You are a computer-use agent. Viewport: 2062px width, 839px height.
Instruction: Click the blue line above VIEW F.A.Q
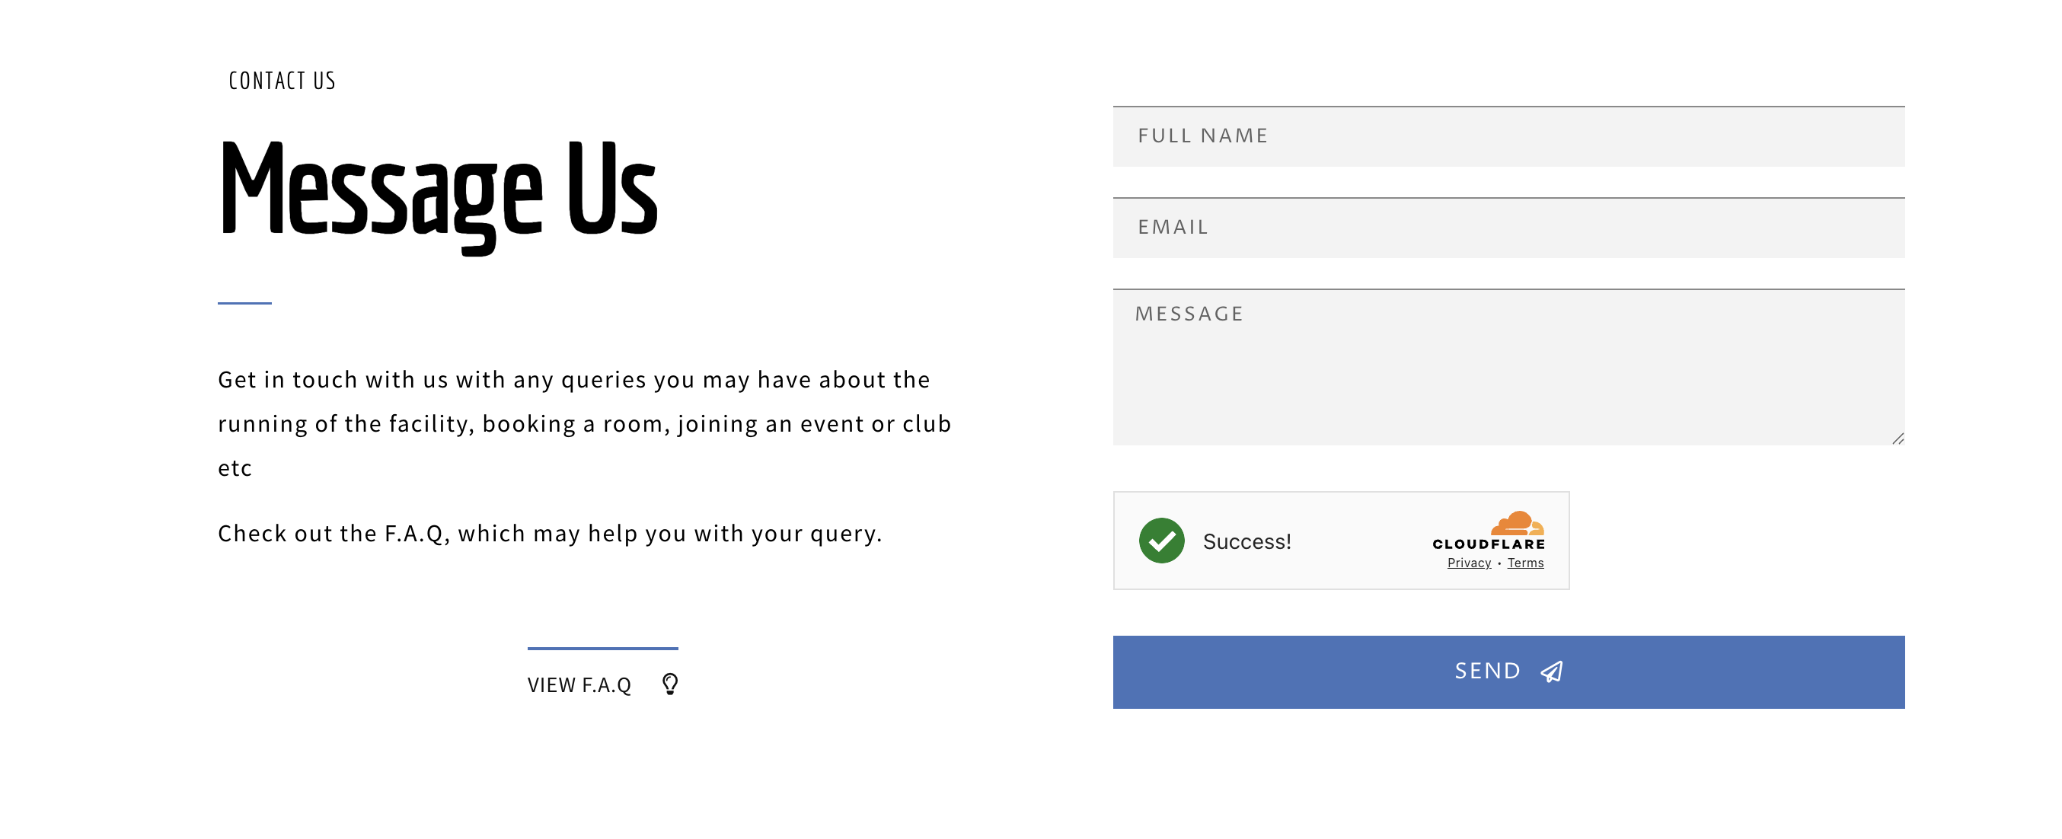click(x=602, y=648)
